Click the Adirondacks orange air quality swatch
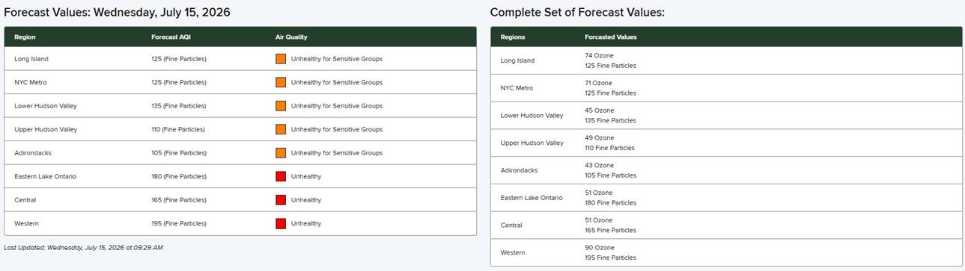Image resolution: width=965 pixels, height=271 pixels. pyautogui.click(x=281, y=153)
